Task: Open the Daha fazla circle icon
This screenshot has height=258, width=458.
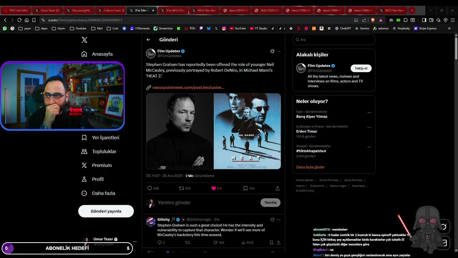Action: click(x=84, y=193)
